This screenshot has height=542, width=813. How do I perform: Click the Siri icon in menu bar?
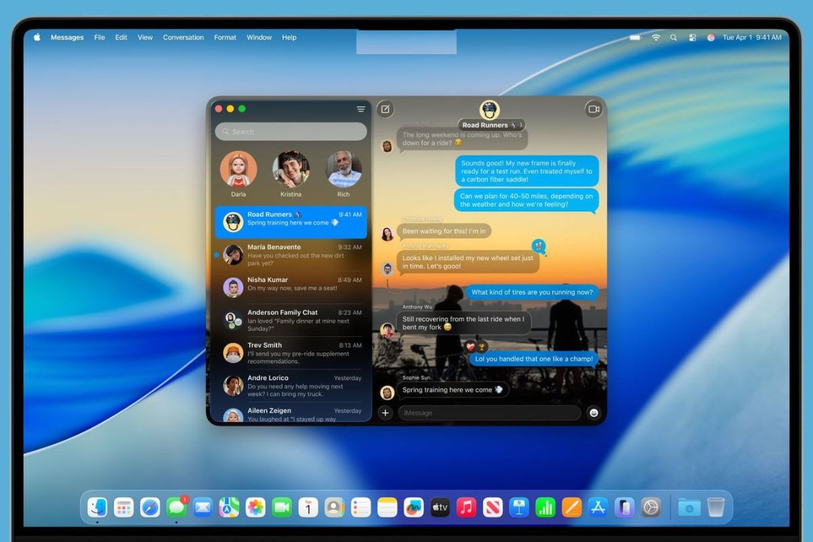[x=711, y=37]
